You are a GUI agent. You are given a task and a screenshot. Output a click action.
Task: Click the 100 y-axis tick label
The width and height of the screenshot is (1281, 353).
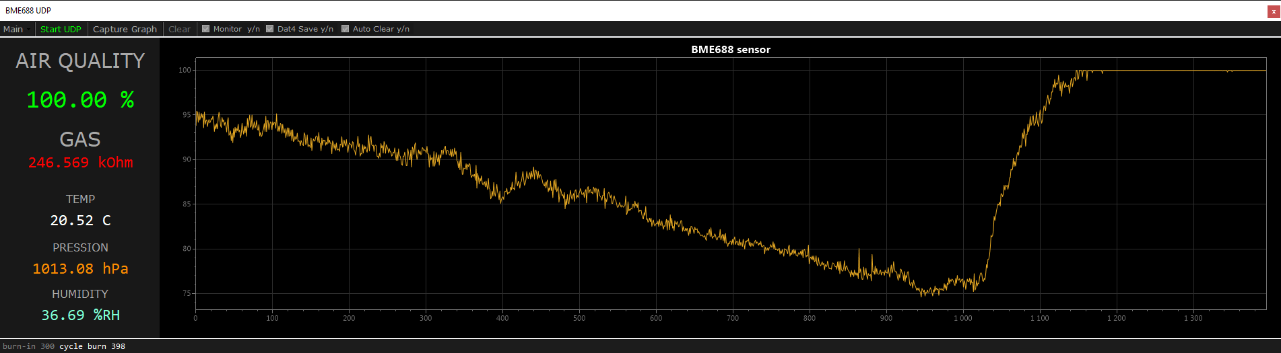point(185,70)
